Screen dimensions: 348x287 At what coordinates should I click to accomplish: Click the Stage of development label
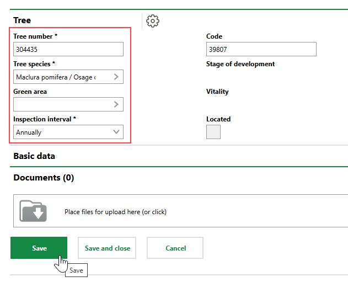[240, 64]
